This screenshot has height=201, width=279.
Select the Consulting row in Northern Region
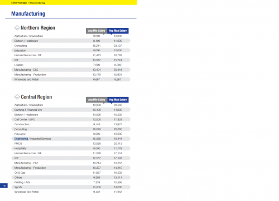(71, 46)
